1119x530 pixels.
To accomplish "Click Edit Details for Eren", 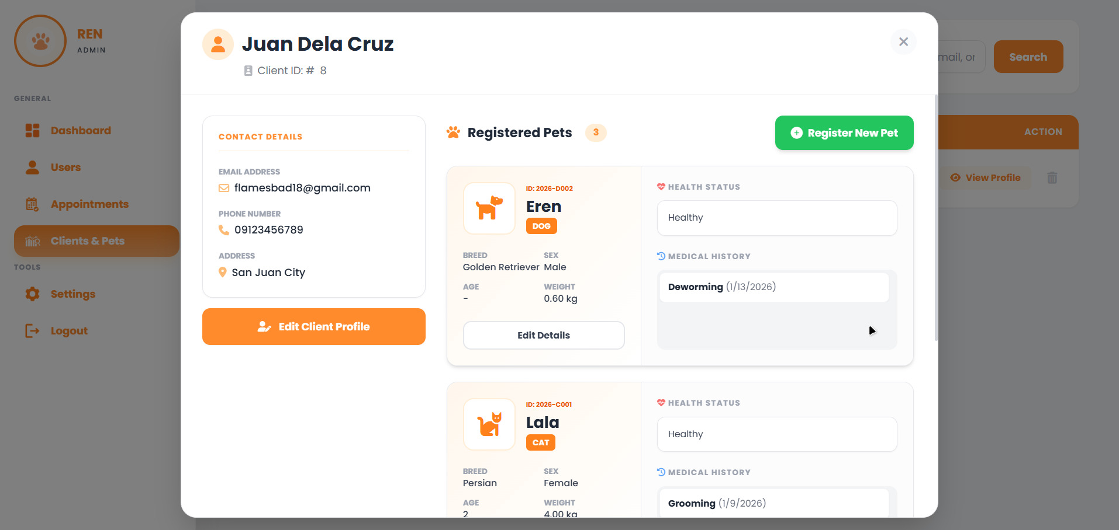I will click(x=543, y=336).
